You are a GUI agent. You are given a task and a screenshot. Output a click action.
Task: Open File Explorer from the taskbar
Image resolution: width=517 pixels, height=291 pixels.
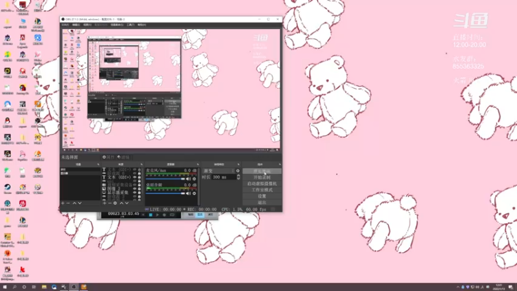pos(44,287)
